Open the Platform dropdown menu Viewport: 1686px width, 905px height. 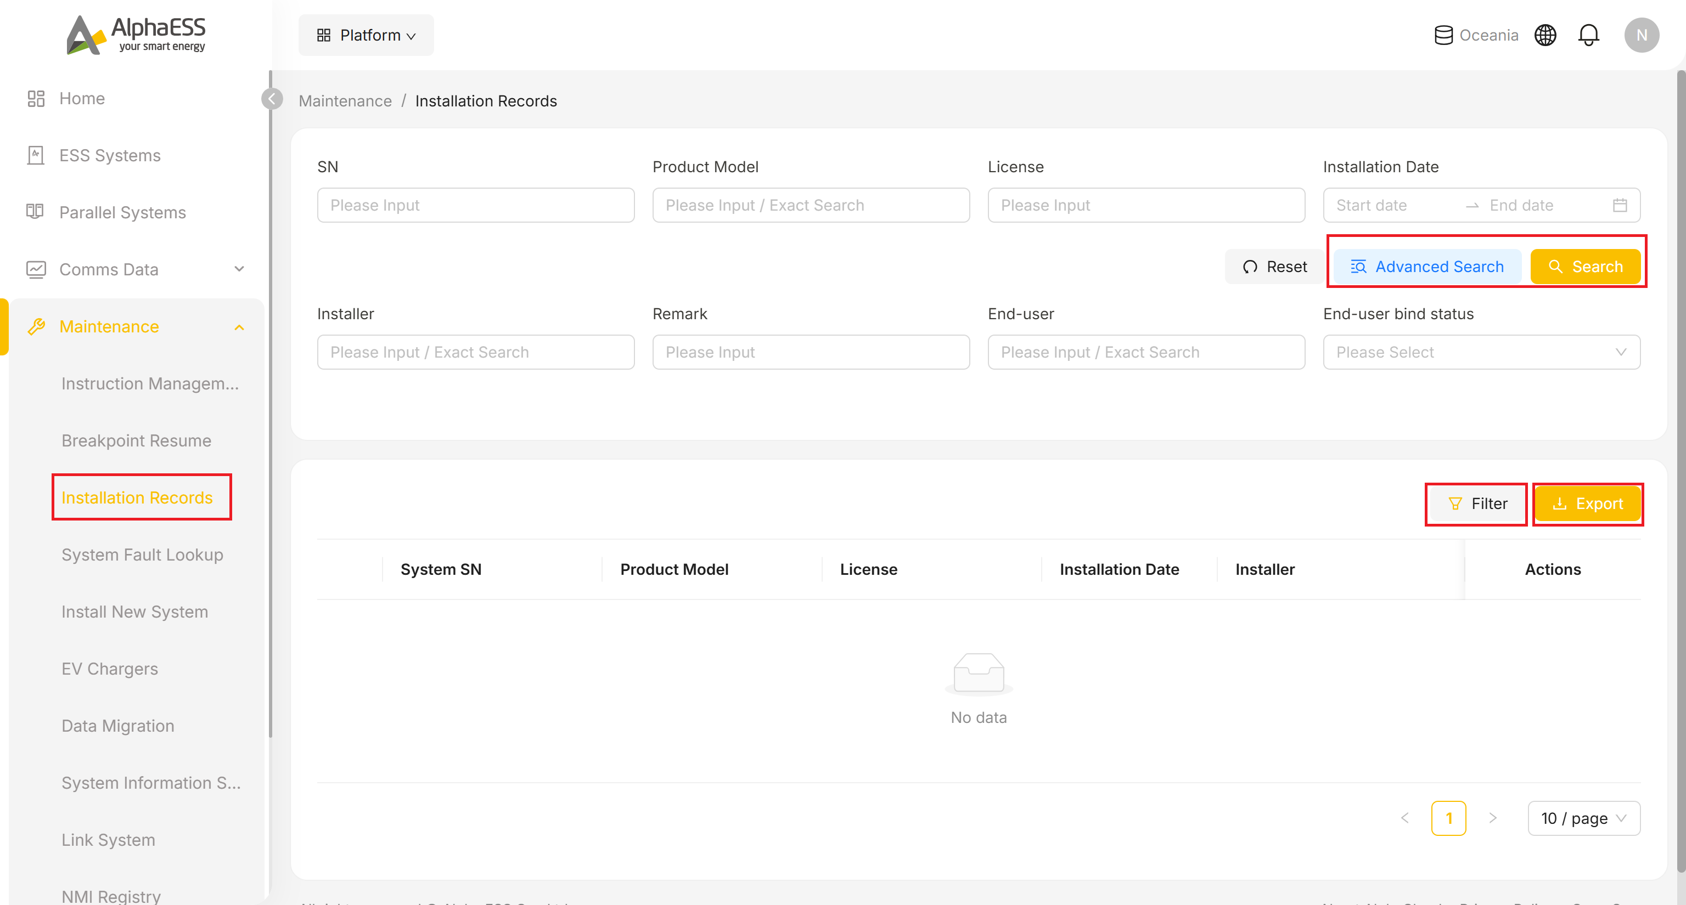click(366, 35)
